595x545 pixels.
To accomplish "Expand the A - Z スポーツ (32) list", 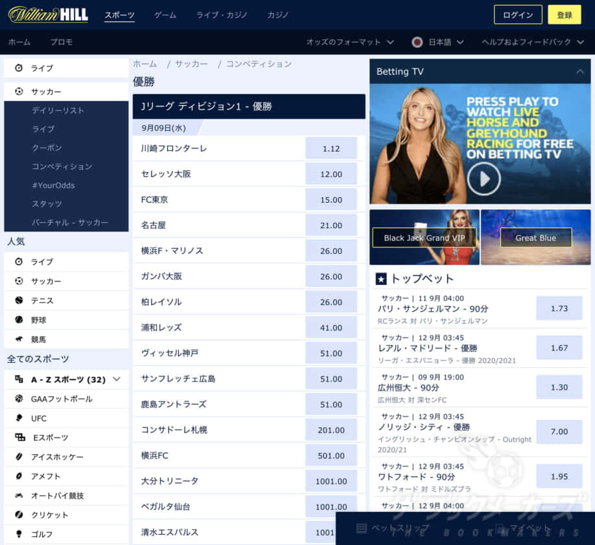I will [x=117, y=379].
